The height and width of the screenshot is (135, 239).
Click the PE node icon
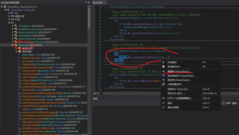(12, 13)
